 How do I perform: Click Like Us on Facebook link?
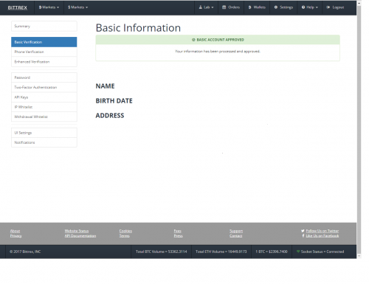click(323, 236)
